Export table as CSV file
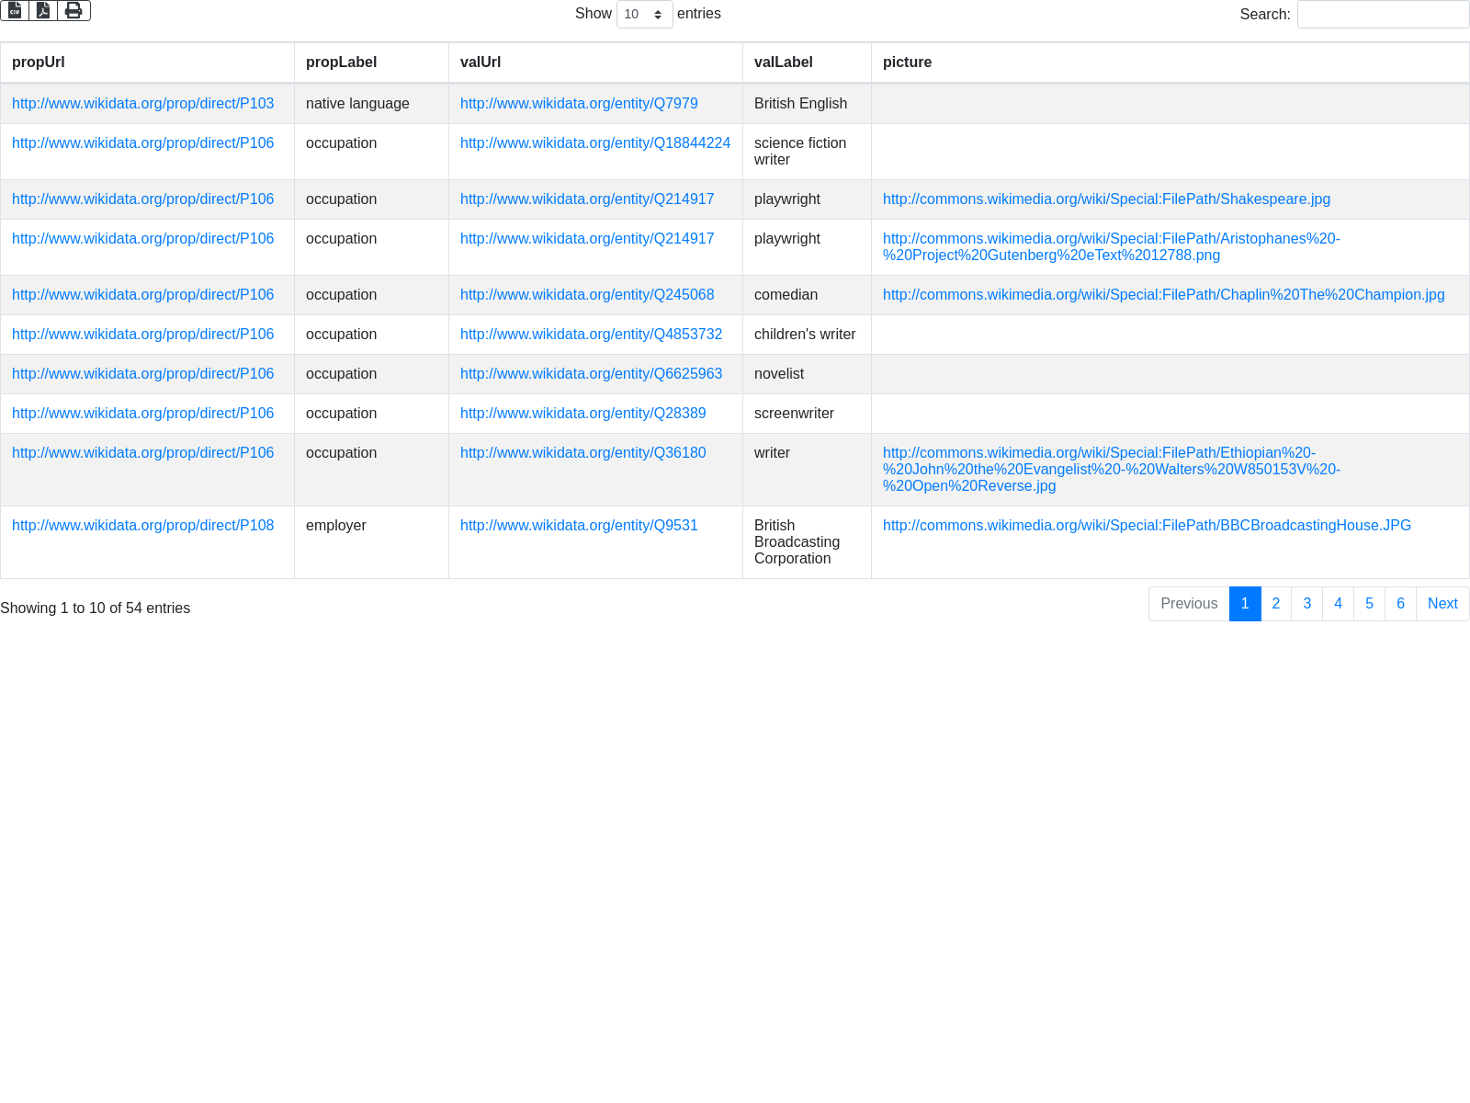1470x1103 pixels. pyautogui.click(x=15, y=11)
